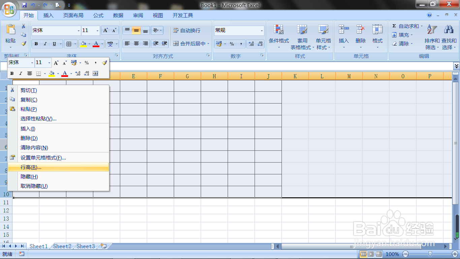The height and width of the screenshot is (259, 460).
Task: Toggle italic on the mini toolbar
Action: point(21,74)
